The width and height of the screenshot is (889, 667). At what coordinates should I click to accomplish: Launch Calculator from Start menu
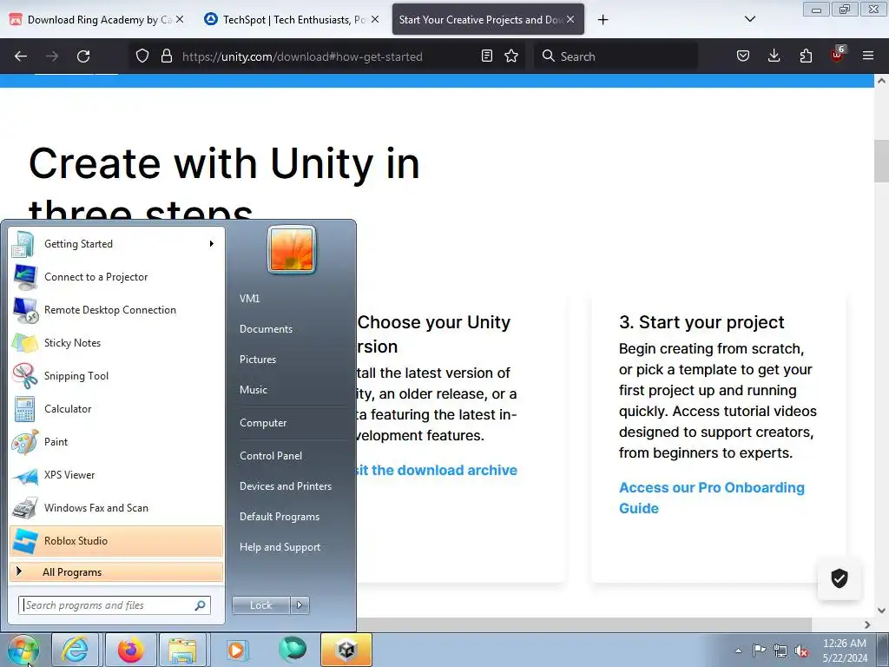(116, 408)
